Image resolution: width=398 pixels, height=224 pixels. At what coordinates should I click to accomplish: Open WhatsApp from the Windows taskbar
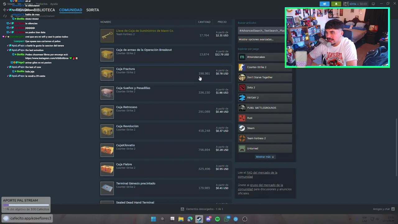[227, 219]
